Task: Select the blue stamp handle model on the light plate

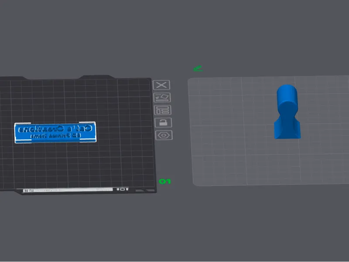Action: pyautogui.click(x=287, y=112)
